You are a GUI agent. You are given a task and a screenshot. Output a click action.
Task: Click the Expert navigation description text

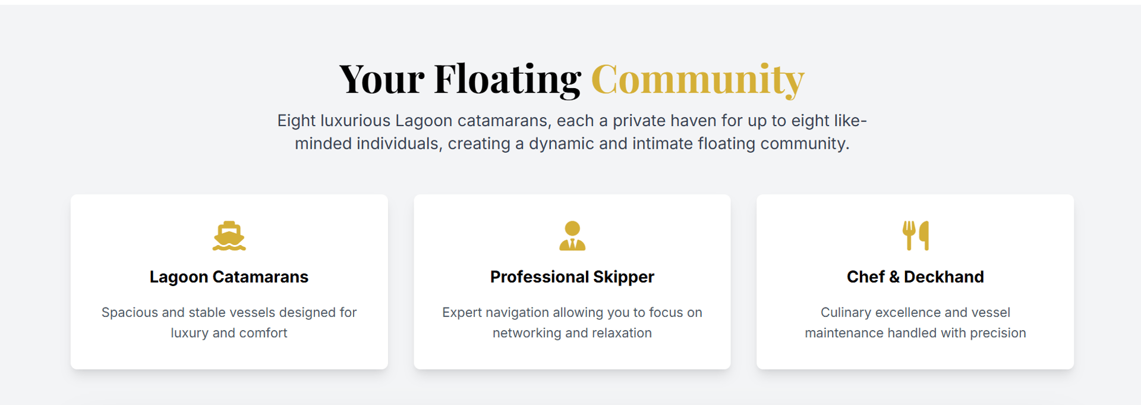click(x=572, y=323)
